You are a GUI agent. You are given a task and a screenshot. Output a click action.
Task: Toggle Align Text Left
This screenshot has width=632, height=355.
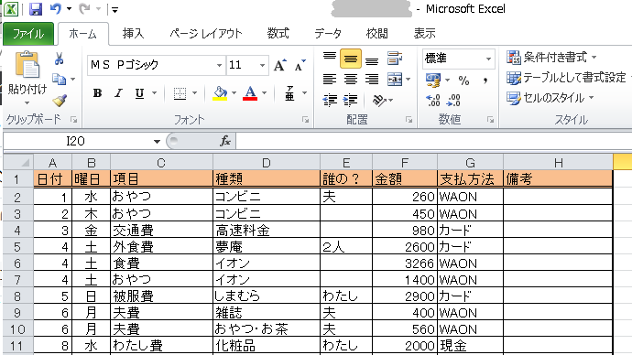330,79
